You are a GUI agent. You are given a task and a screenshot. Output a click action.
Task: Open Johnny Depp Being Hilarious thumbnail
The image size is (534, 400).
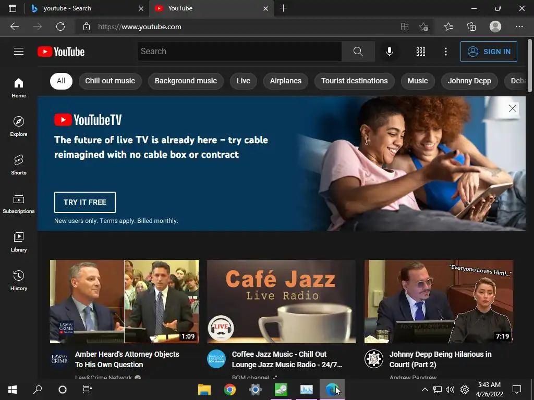point(439,302)
